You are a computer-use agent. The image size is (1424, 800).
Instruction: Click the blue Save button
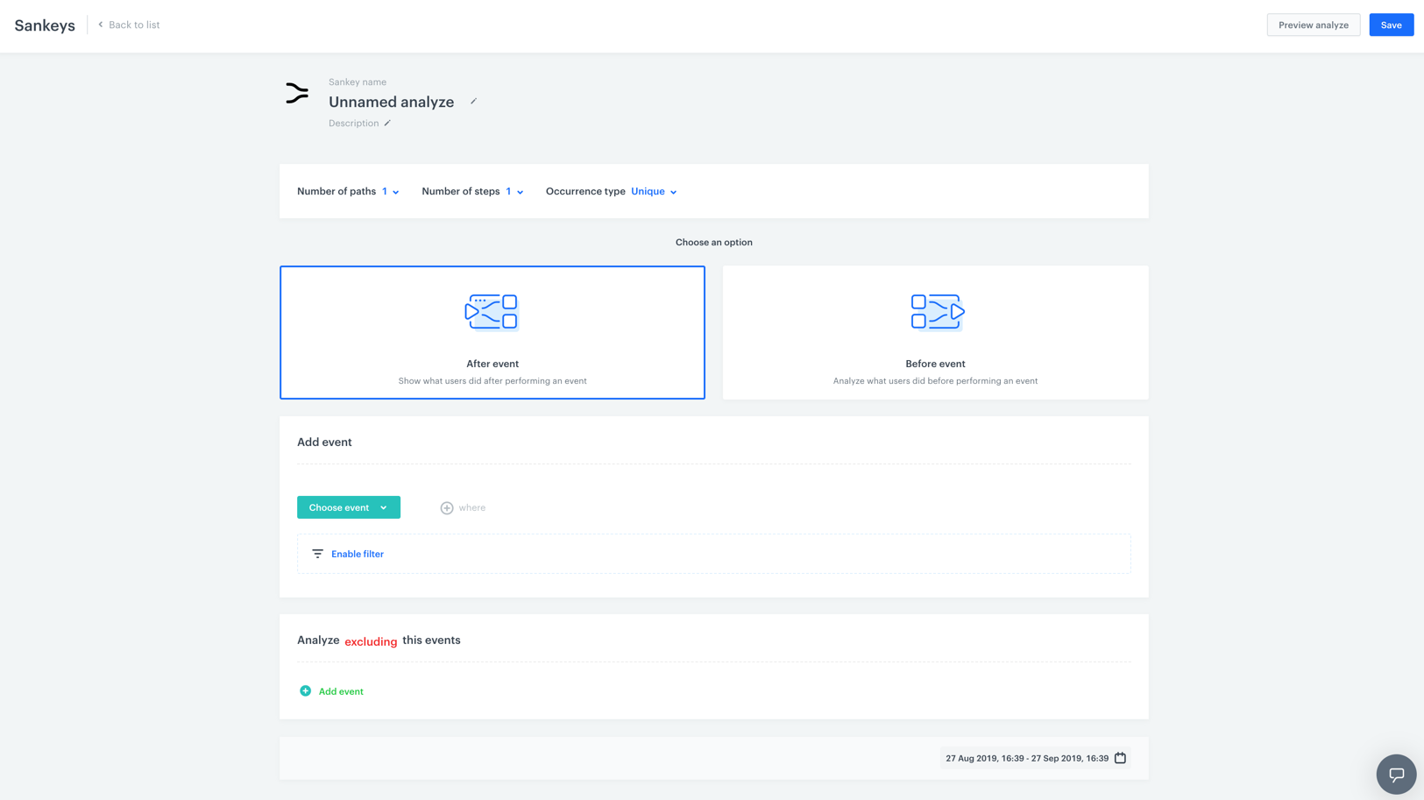coord(1391,25)
